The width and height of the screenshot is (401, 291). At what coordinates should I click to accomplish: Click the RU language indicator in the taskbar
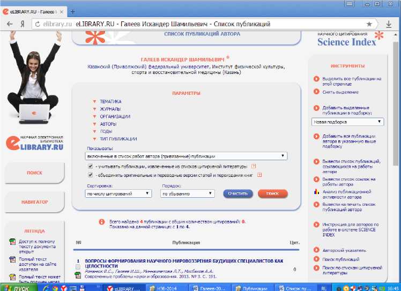[323, 288]
